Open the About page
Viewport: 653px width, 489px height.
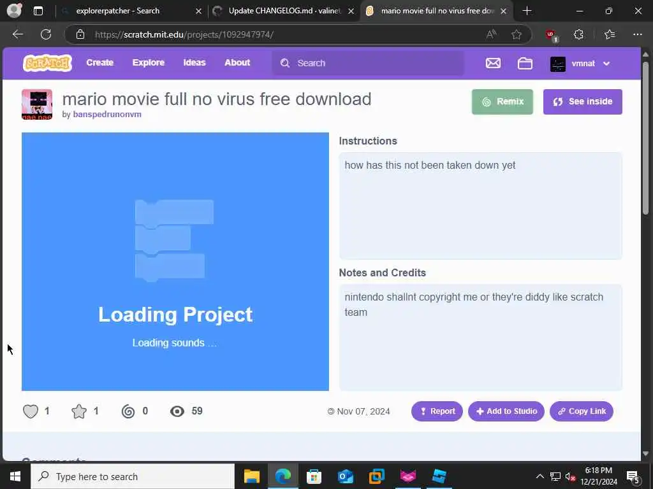[x=237, y=63]
